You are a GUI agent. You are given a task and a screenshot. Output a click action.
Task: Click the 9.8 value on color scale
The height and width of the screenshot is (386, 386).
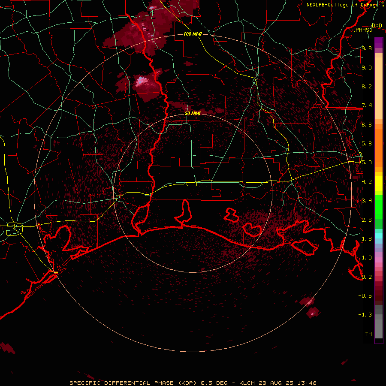(367, 48)
